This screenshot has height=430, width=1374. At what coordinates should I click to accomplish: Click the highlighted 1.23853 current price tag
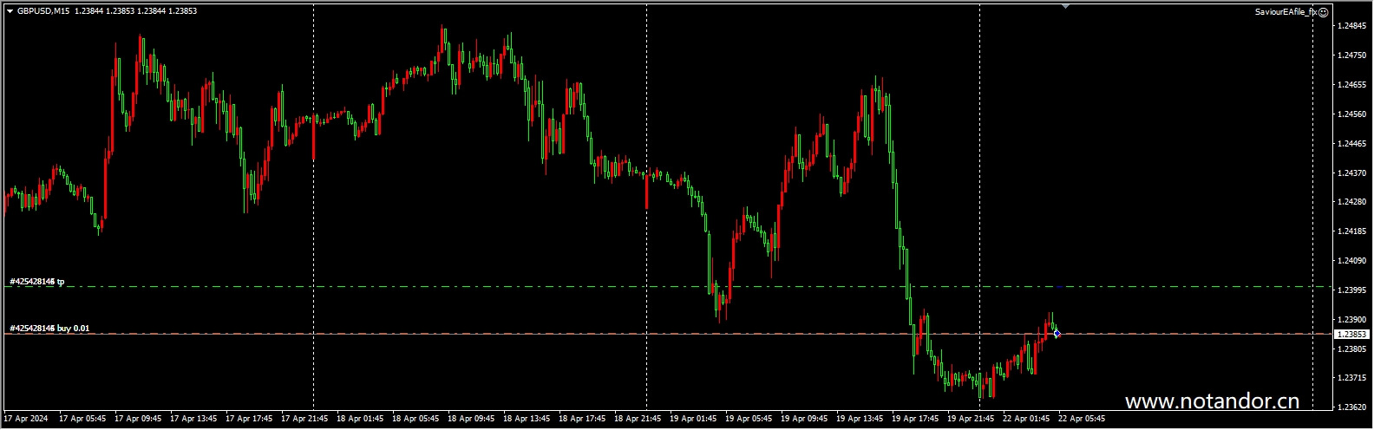1351,334
